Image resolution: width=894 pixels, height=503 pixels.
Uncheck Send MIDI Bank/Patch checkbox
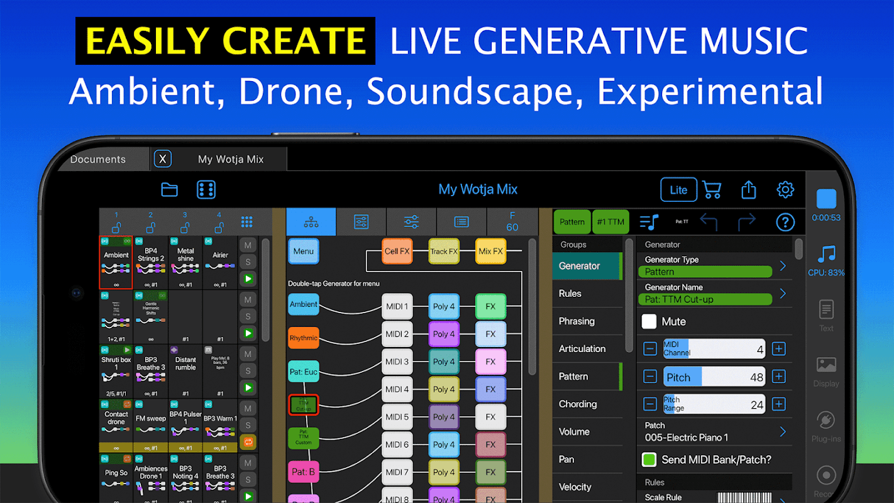(x=649, y=460)
